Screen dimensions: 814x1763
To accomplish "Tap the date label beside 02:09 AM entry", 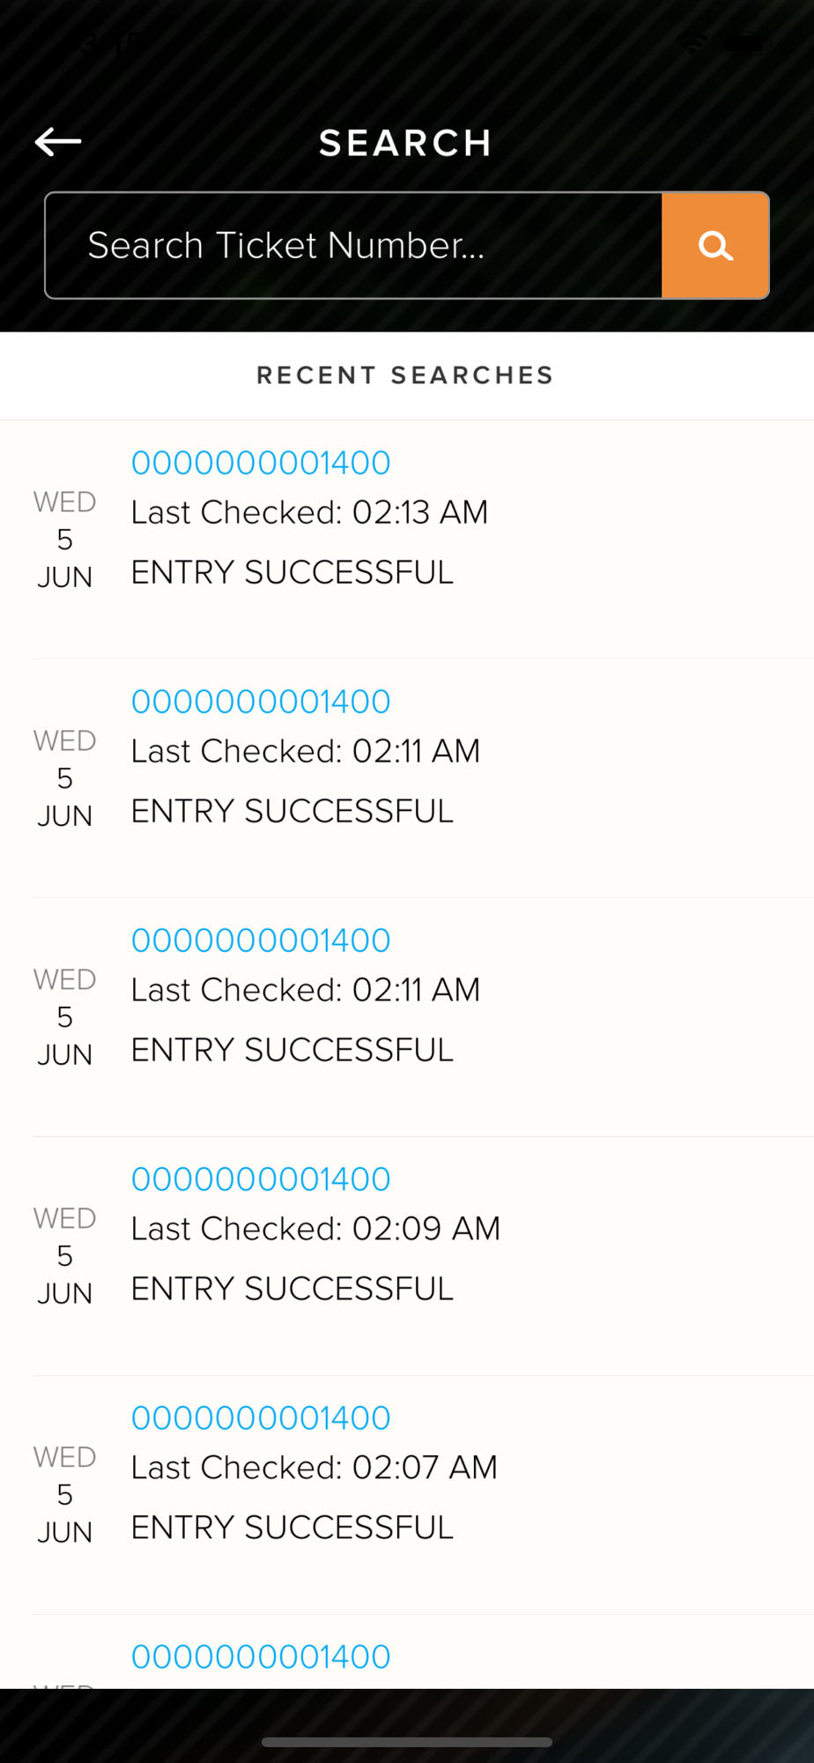I will 64,1256.
